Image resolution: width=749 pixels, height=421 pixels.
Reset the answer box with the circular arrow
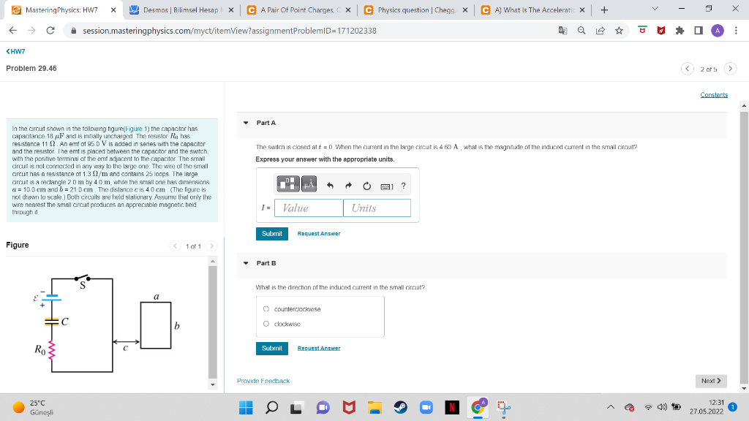point(366,185)
